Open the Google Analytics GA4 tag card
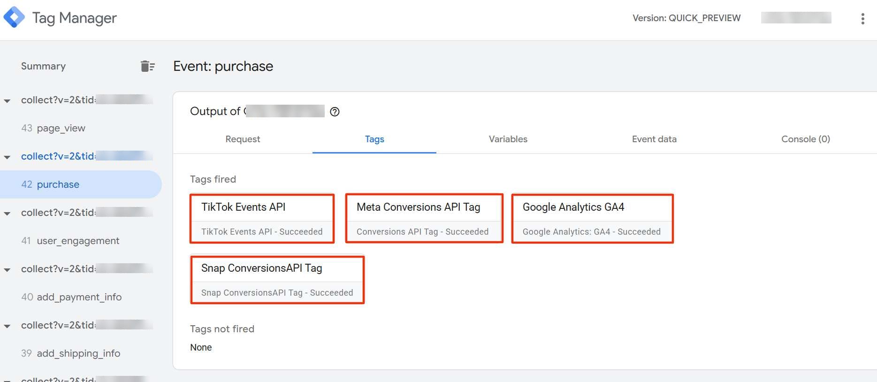 coord(592,219)
